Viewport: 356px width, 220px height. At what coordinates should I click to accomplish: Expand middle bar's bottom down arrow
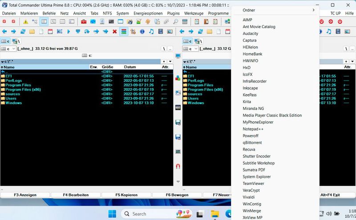tap(178, 181)
